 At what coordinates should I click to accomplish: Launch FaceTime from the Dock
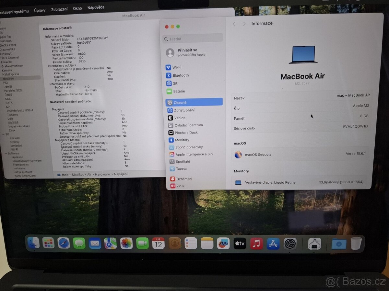pyautogui.click(x=143, y=243)
